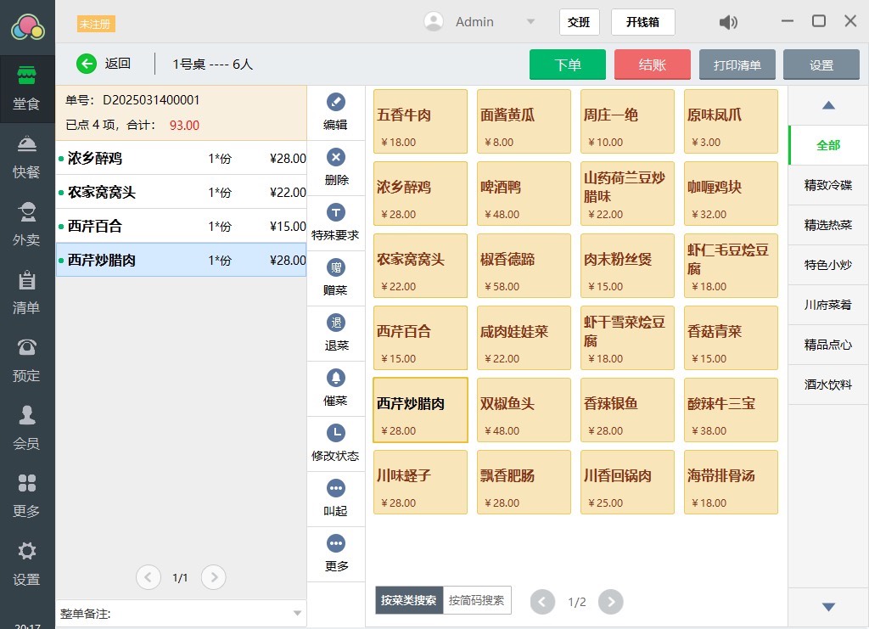Click the 赠菜 gift dish icon
Screen dimensions: 869x629
pyautogui.click(x=336, y=268)
